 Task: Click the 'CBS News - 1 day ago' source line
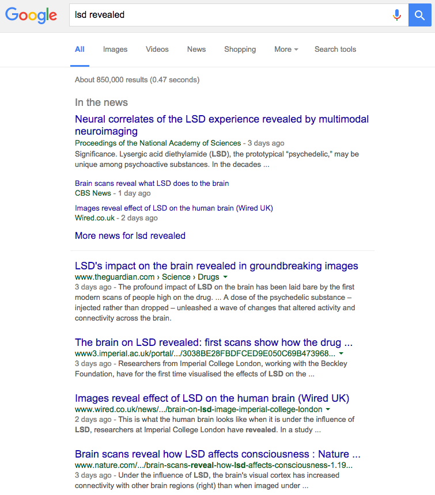[x=112, y=193]
